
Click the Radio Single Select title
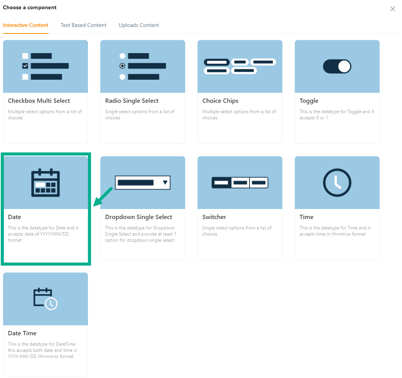(x=132, y=101)
